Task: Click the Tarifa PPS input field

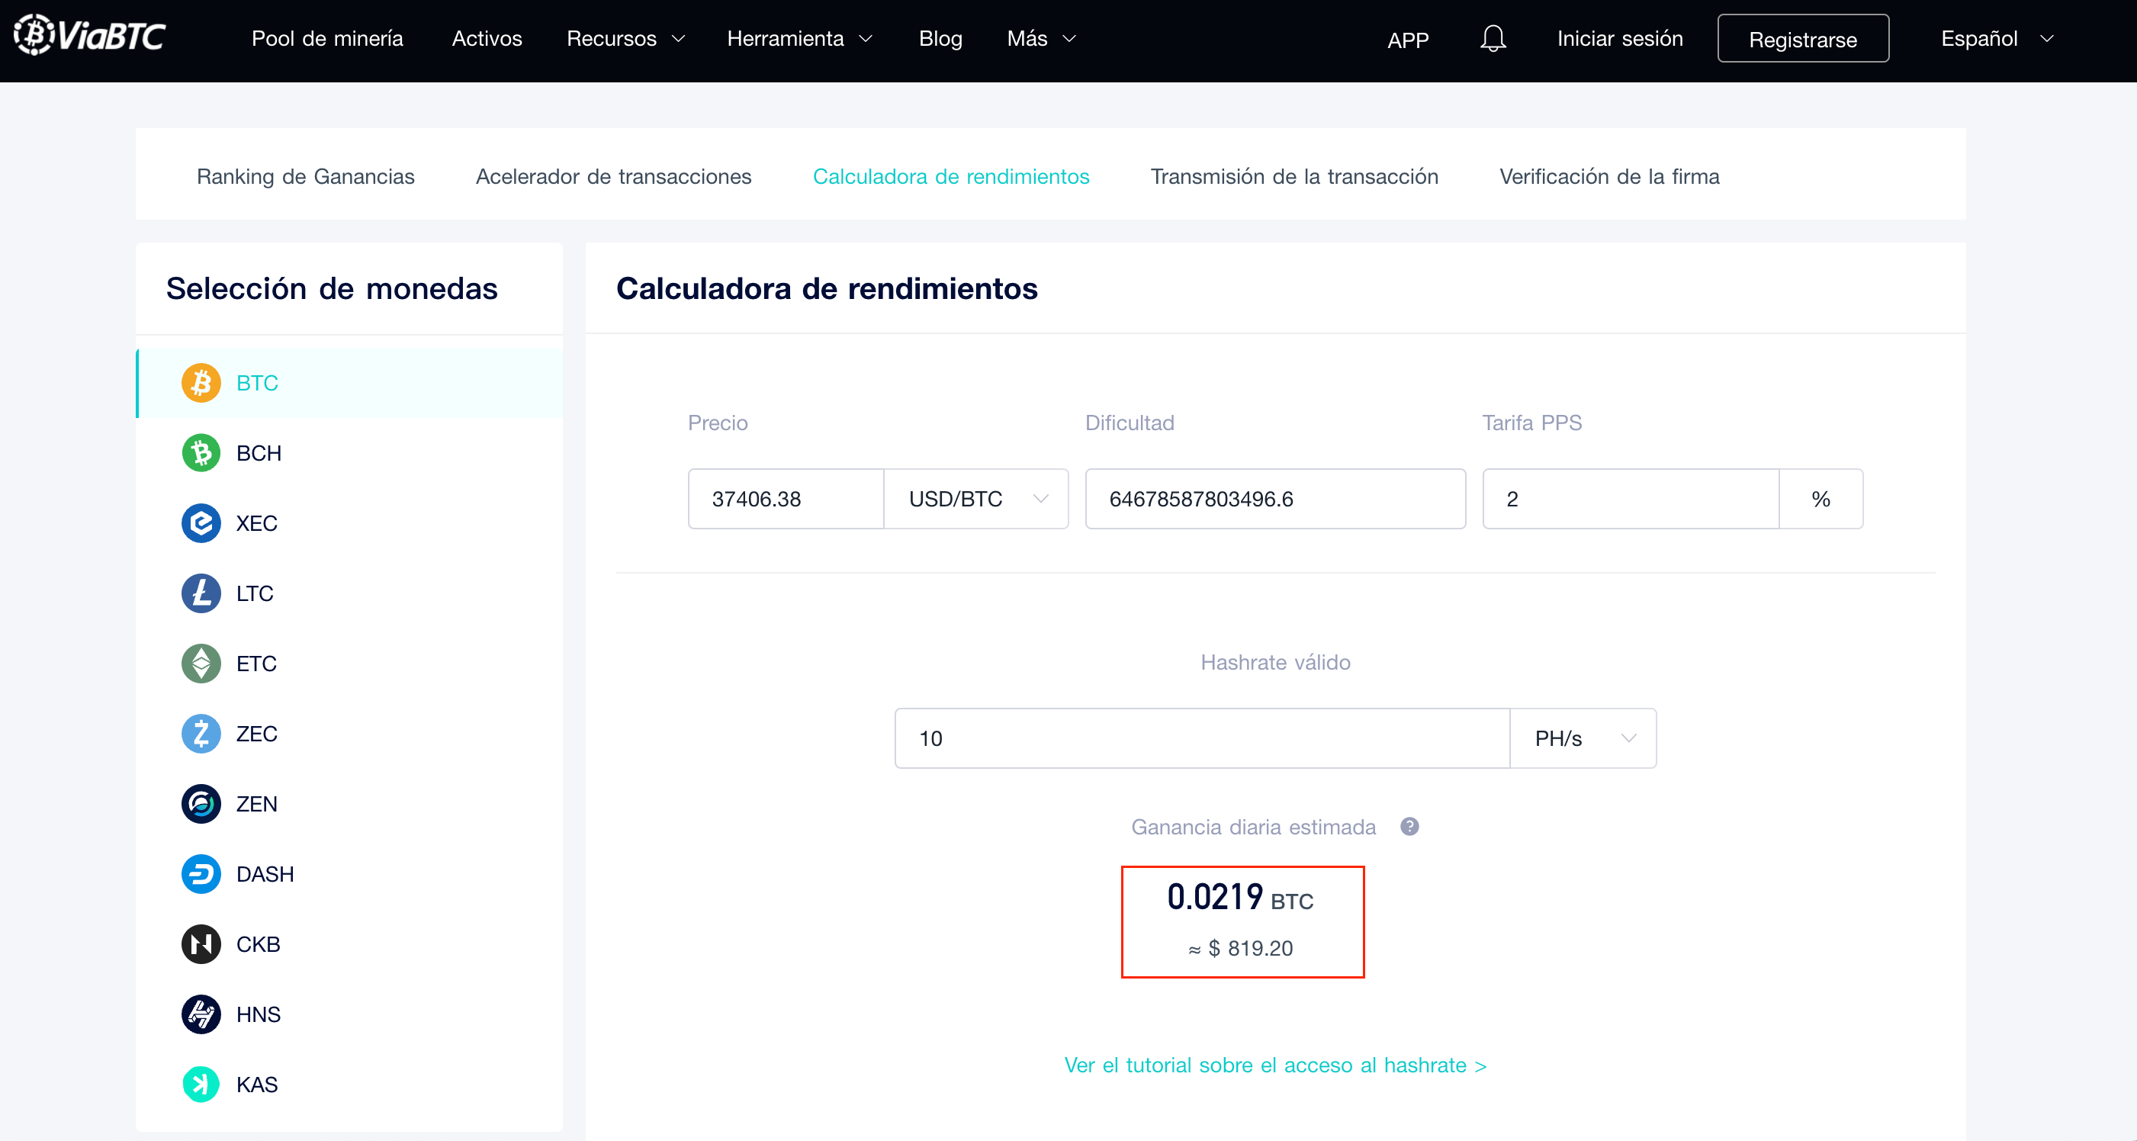Action: (1630, 499)
